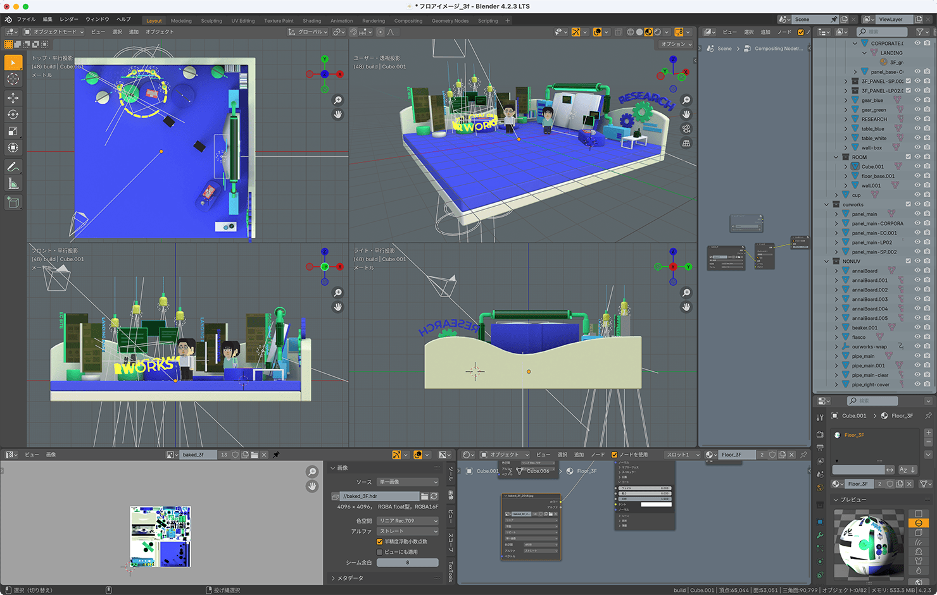Open the ファイル menu
The image size is (937, 595).
(26, 20)
